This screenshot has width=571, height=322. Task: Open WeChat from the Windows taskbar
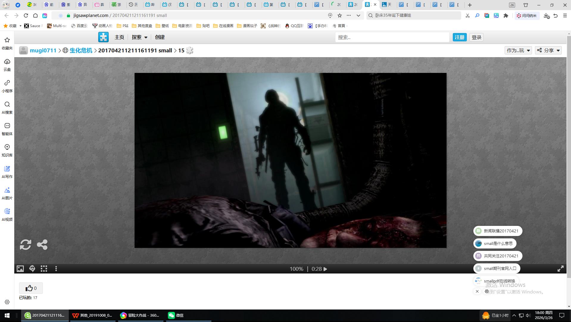pos(176,315)
